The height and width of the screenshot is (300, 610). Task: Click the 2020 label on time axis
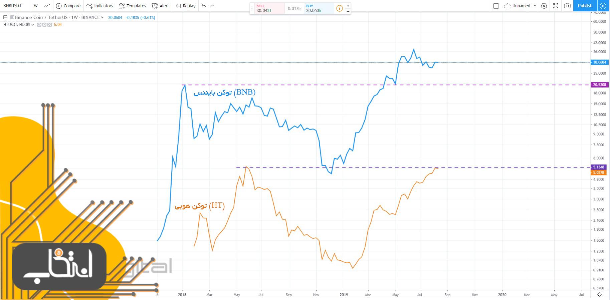pyautogui.click(x=502, y=295)
